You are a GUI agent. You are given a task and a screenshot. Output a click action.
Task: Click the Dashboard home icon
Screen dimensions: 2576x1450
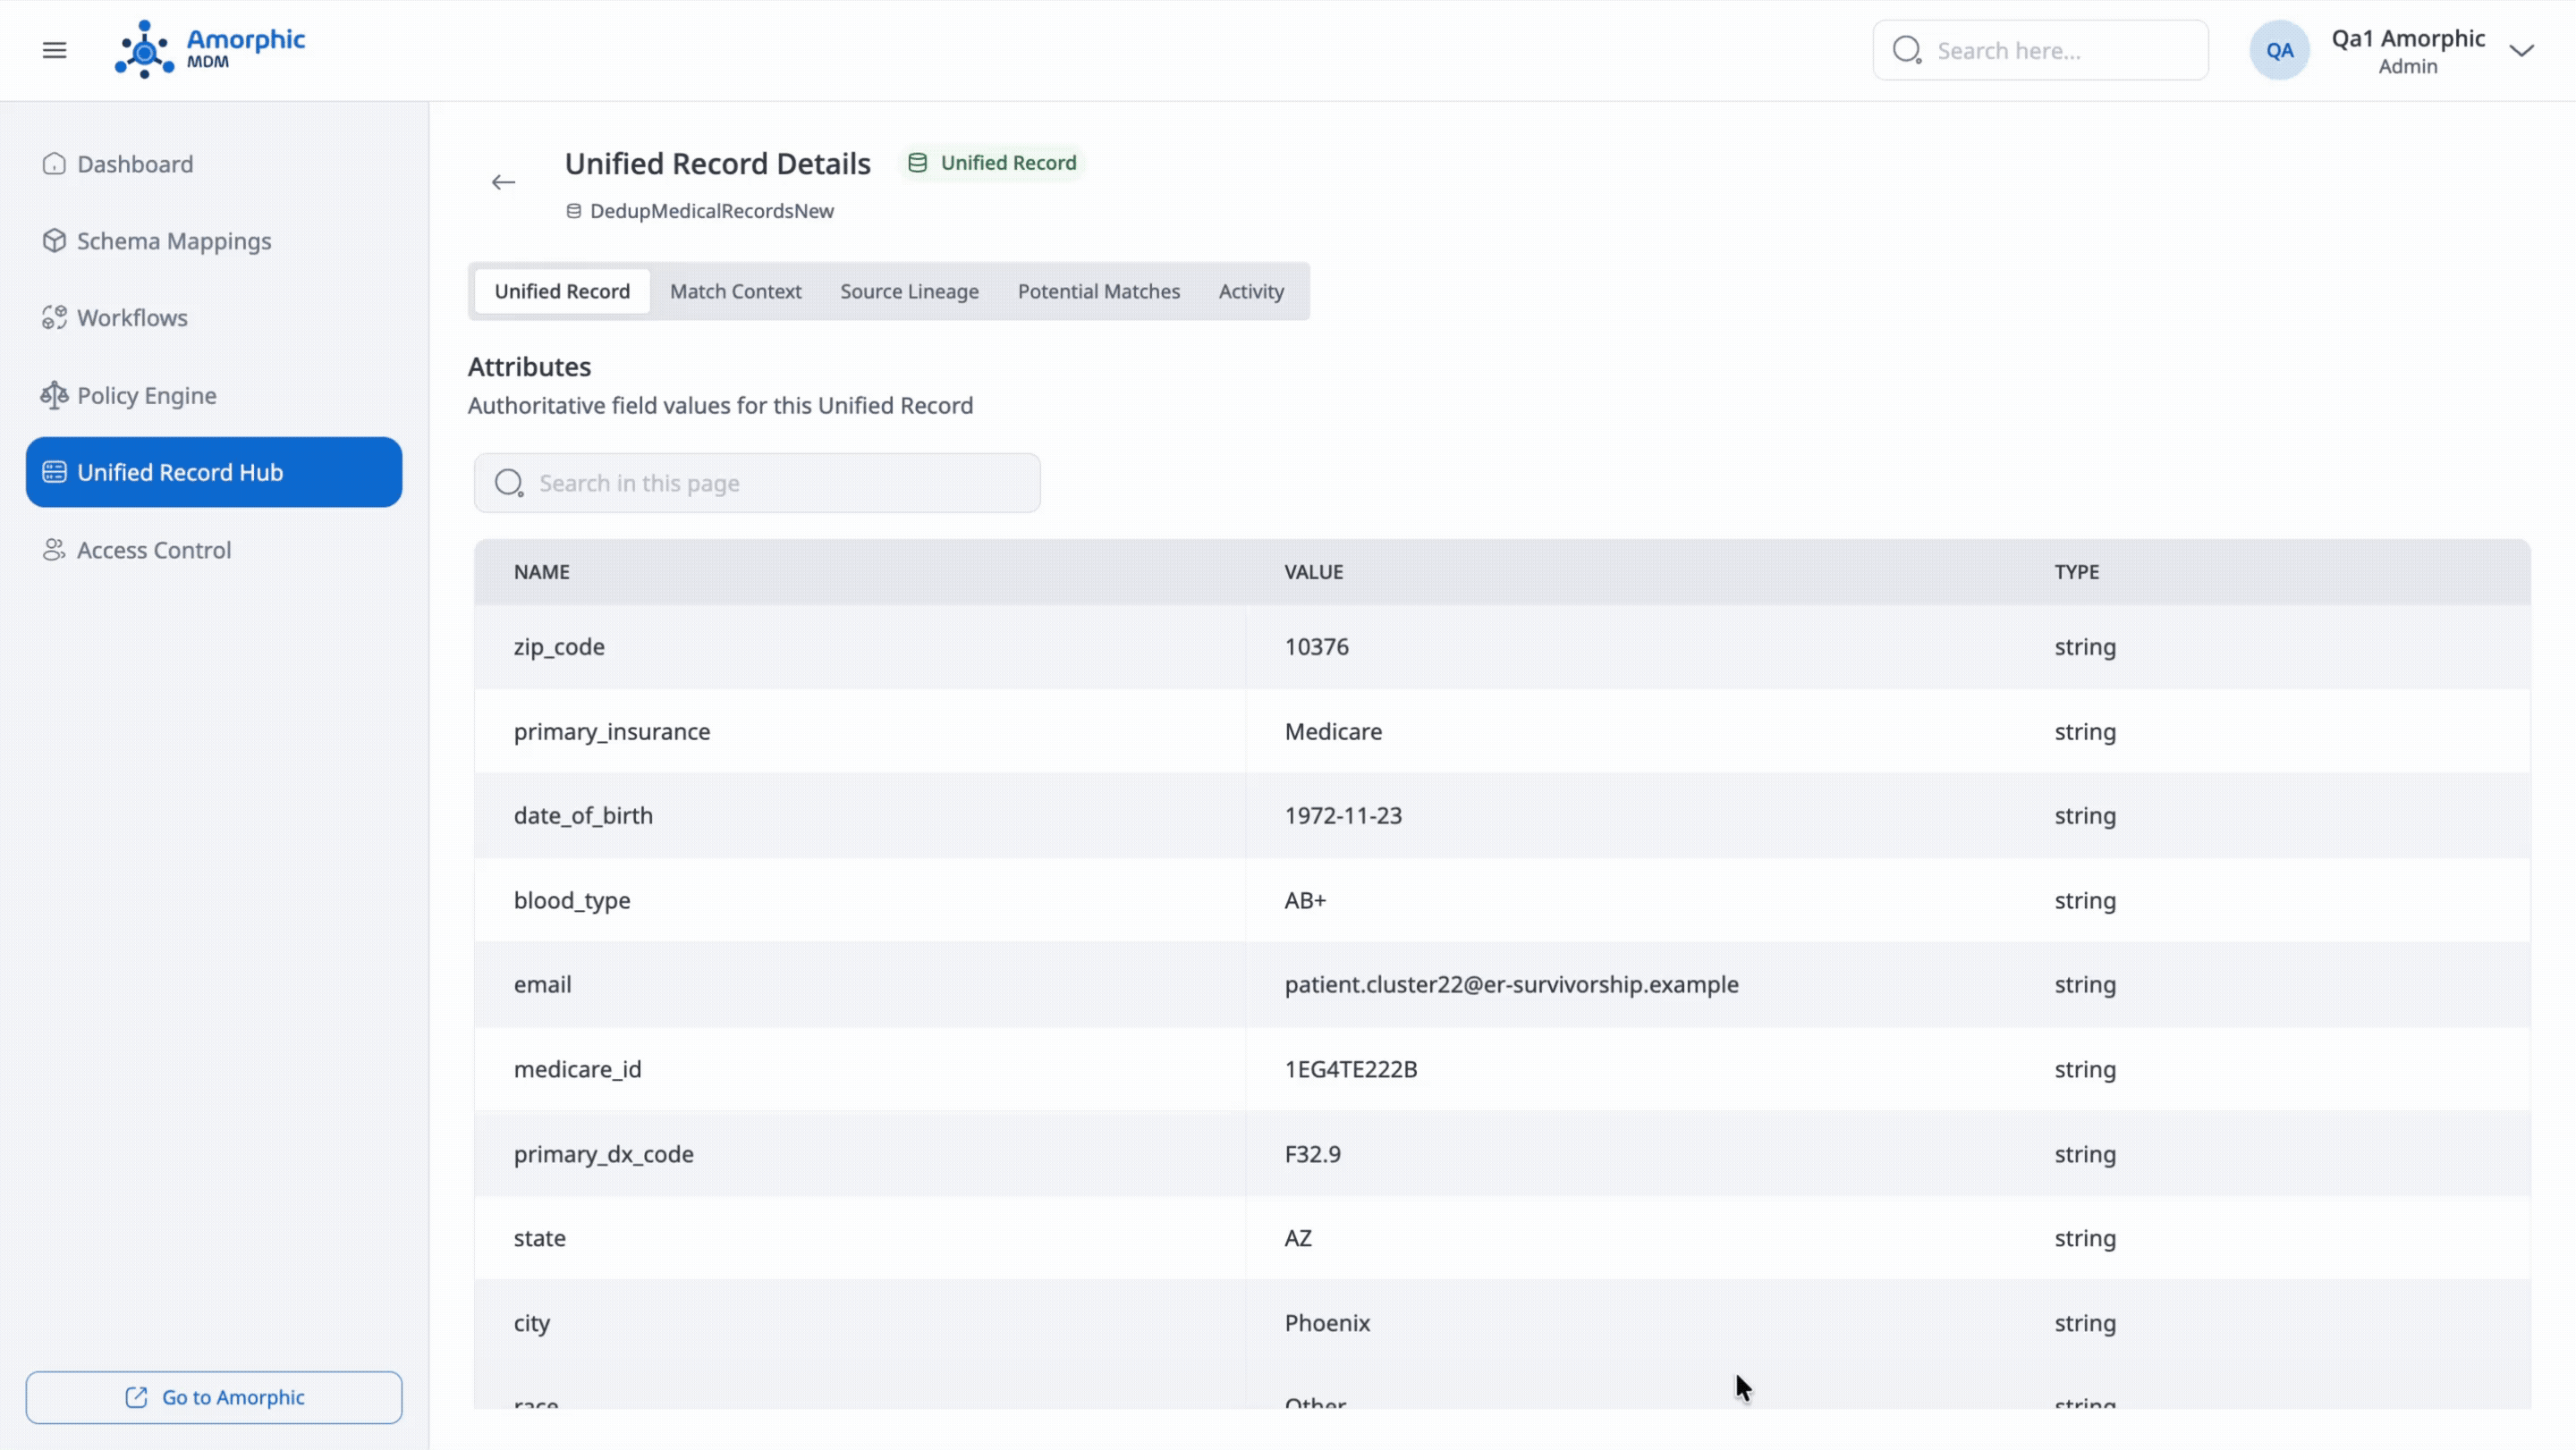tap(54, 164)
